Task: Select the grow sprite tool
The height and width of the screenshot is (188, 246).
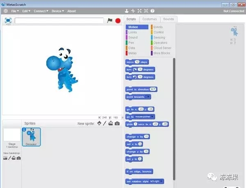Action: [x=139, y=11]
